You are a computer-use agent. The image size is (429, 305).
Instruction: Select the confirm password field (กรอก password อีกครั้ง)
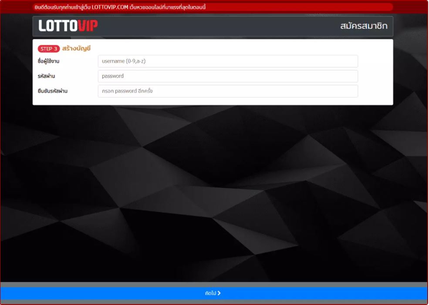(228, 91)
